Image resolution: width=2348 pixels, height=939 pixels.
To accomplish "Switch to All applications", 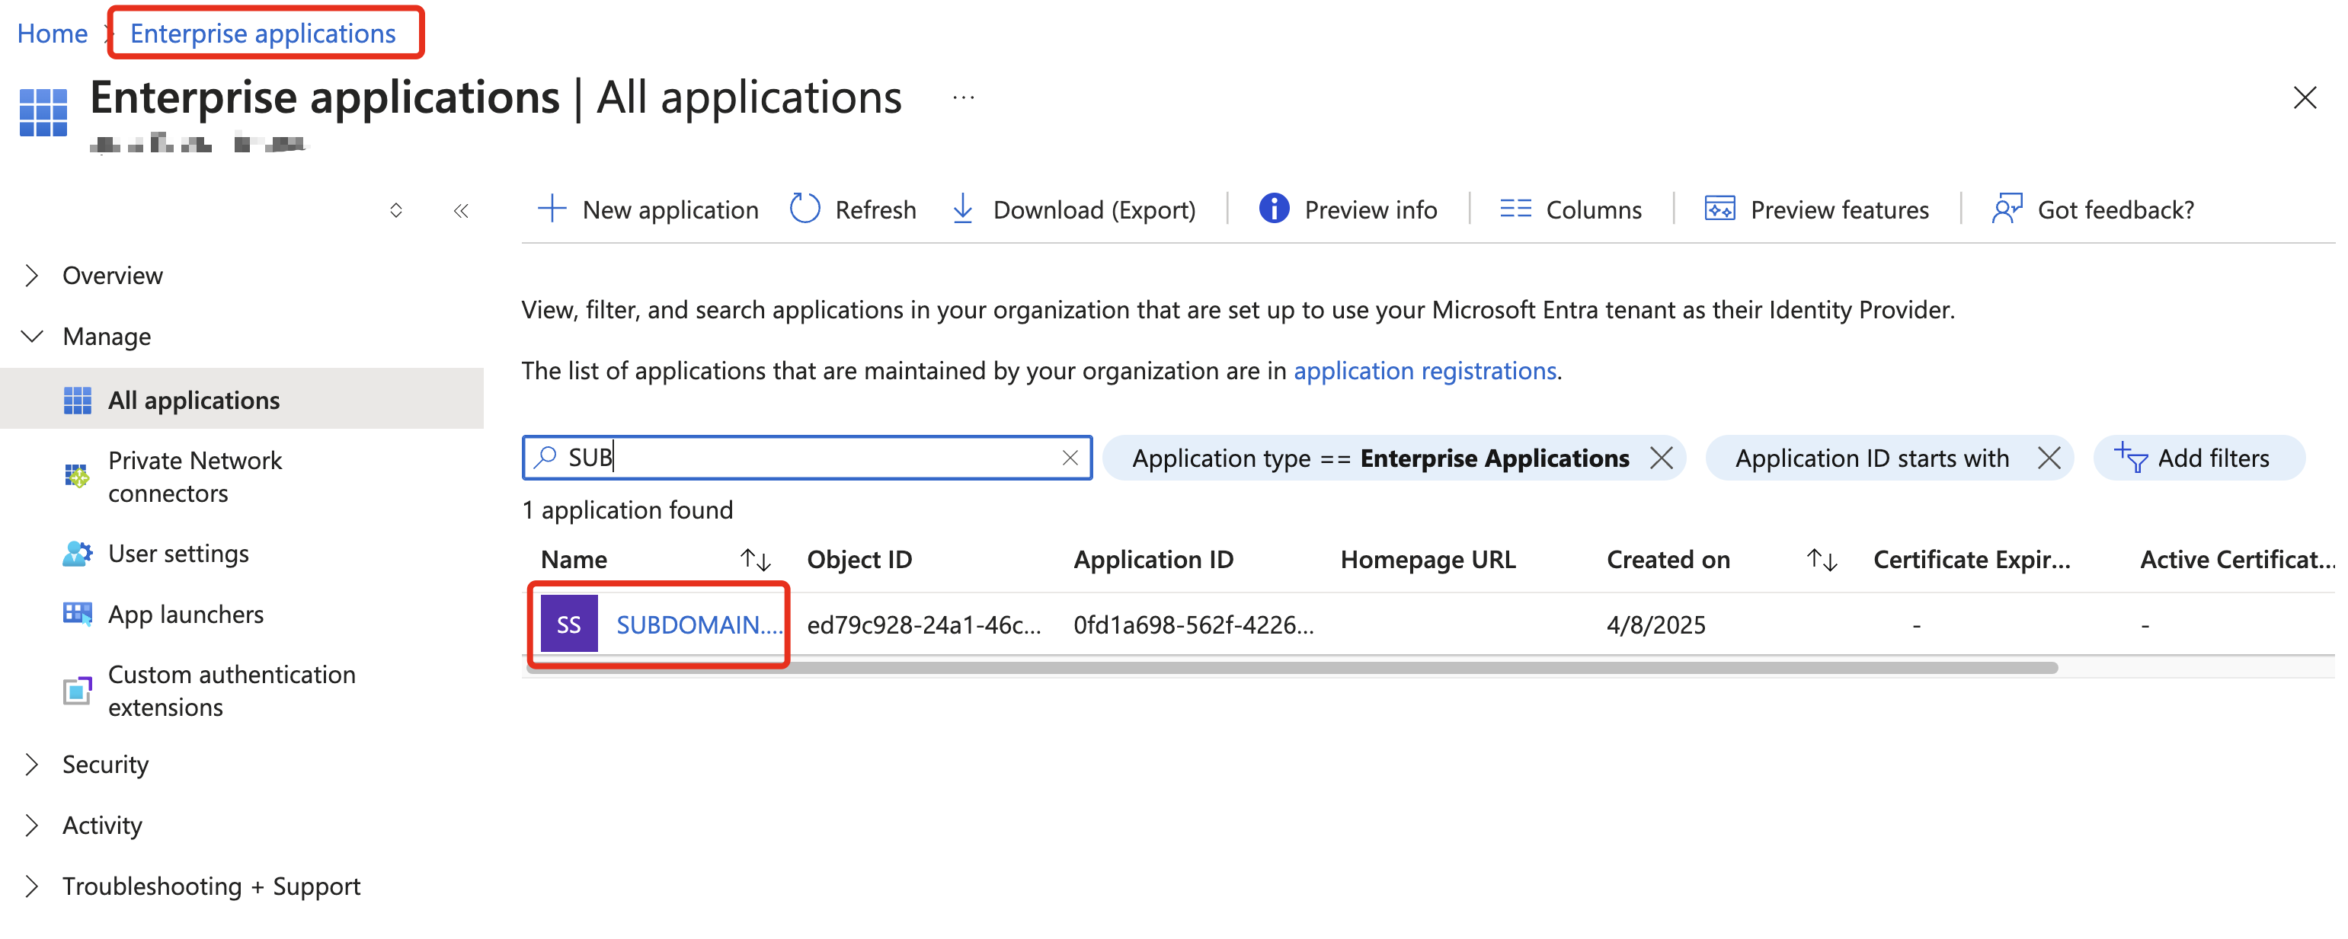I will [x=194, y=400].
